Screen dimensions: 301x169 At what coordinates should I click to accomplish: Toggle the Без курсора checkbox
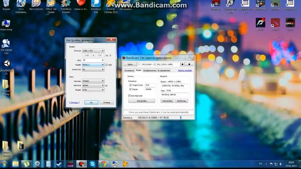[129, 96]
